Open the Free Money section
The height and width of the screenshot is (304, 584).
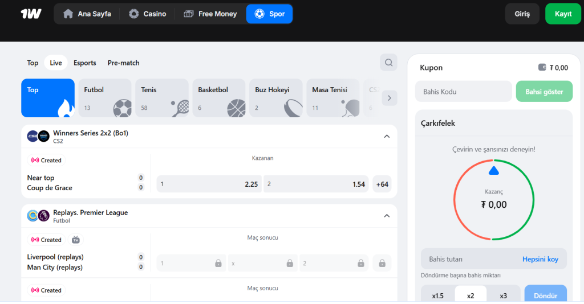click(x=210, y=14)
